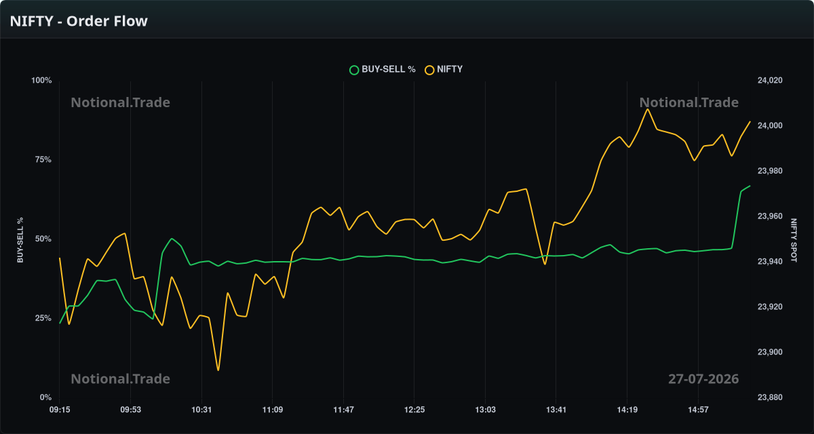Select the 14:57 time axis label
This screenshot has width=814, height=434.
(x=697, y=410)
